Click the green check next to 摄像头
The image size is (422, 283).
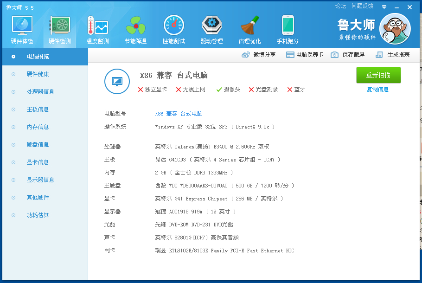click(219, 90)
